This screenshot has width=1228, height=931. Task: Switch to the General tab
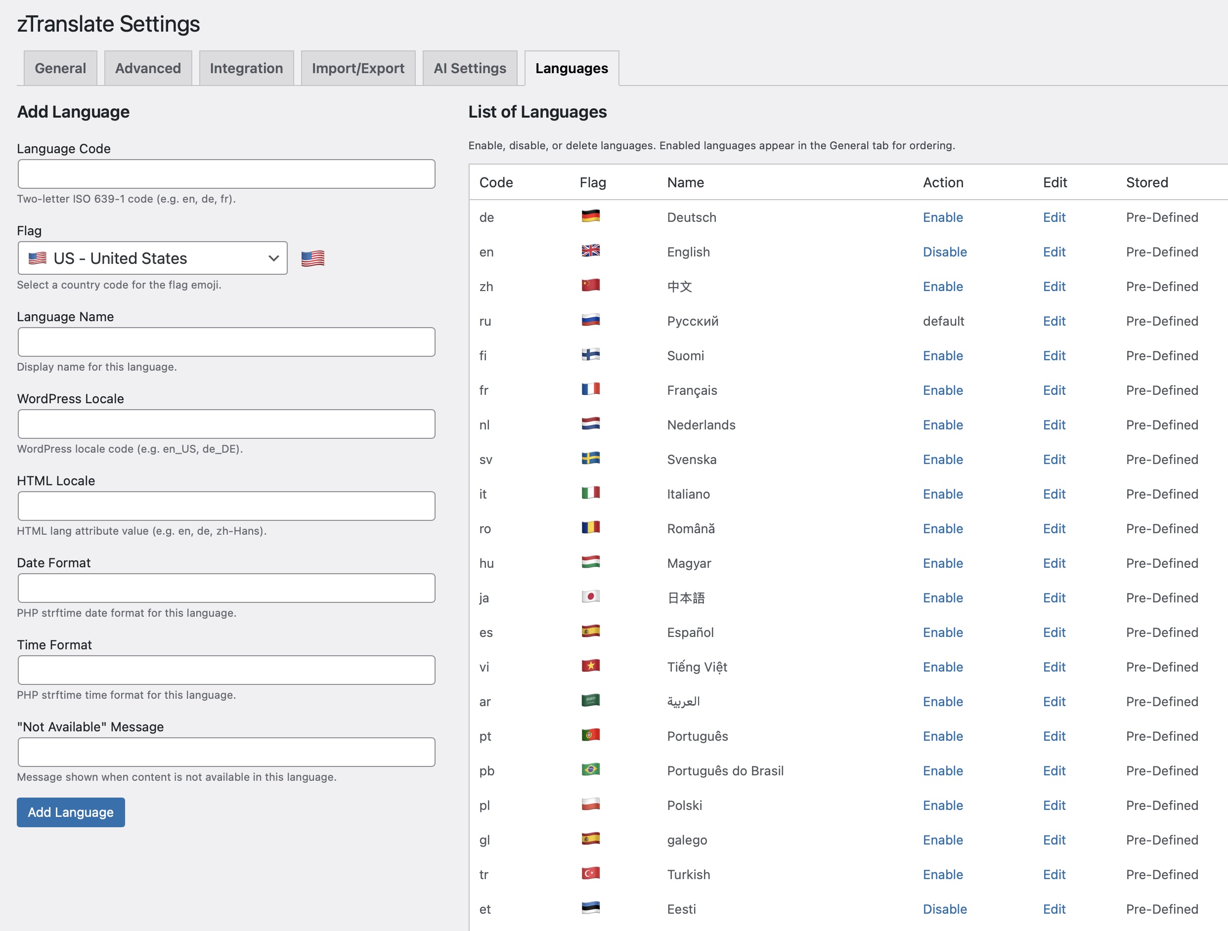point(60,68)
